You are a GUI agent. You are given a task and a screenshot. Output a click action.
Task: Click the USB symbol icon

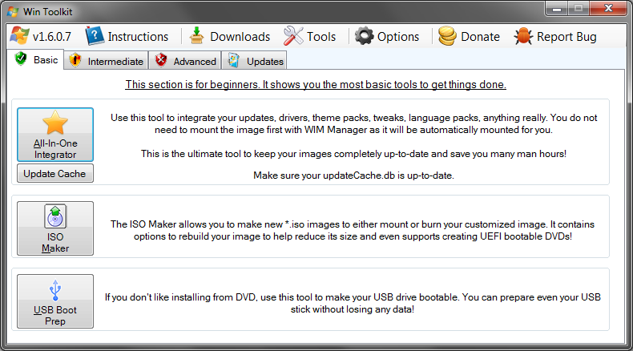[x=55, y=290]
